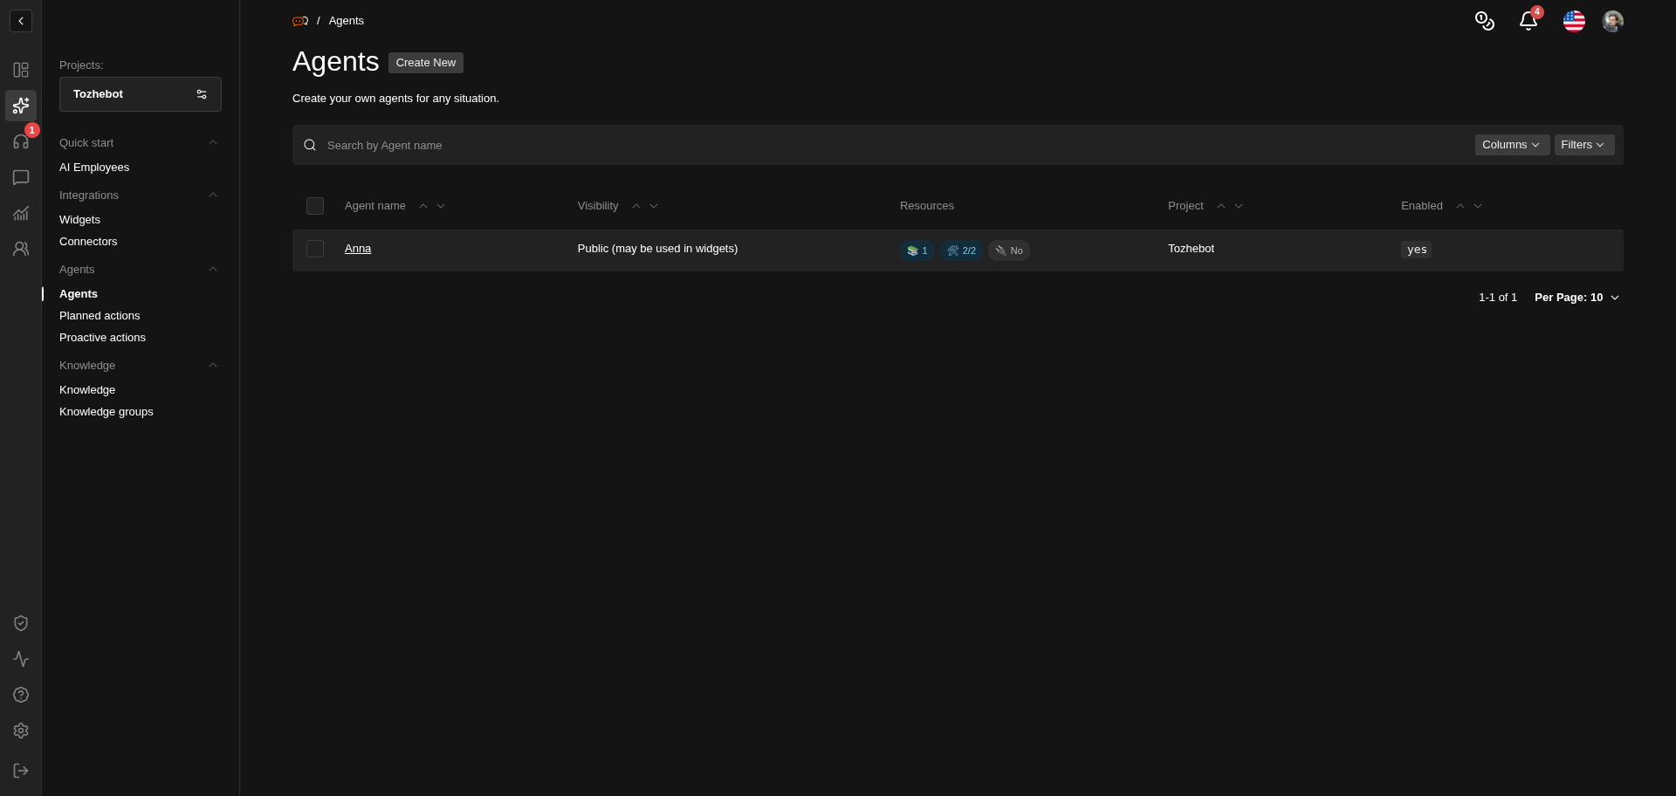Open the dashboard layout icon in left rail

[x=21, y=70]
